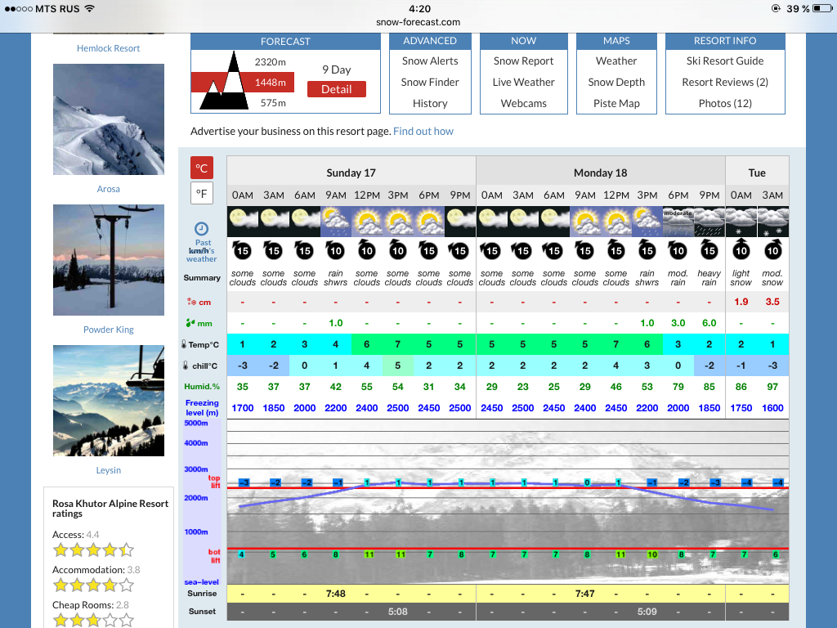Viewport: 837px width, 628px height.
Task: Click the Temp°C thermometer icon
Action: tap(184, 344)
